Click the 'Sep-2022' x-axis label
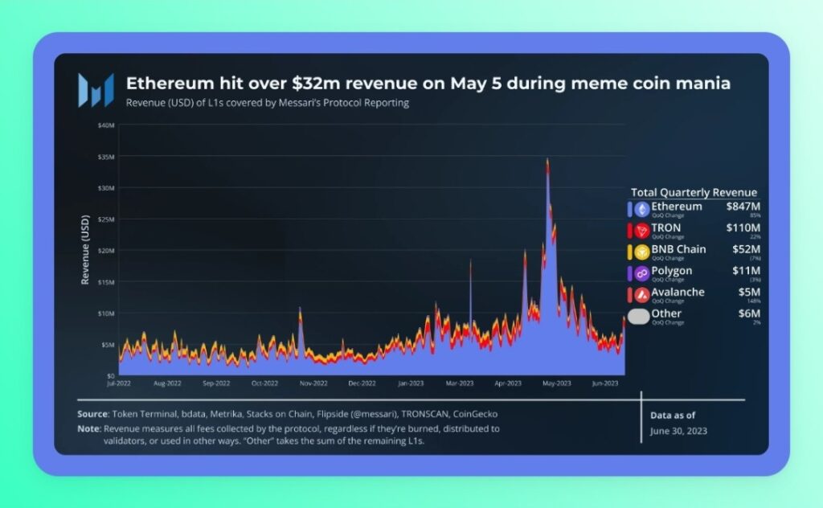 coord(216,383)
